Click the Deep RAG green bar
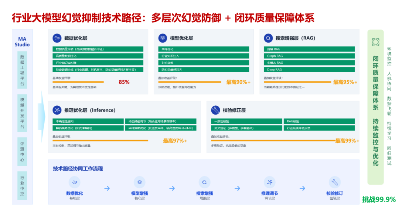Image resolution: width=399 pixels, height=224 pixels. [309, 70]
